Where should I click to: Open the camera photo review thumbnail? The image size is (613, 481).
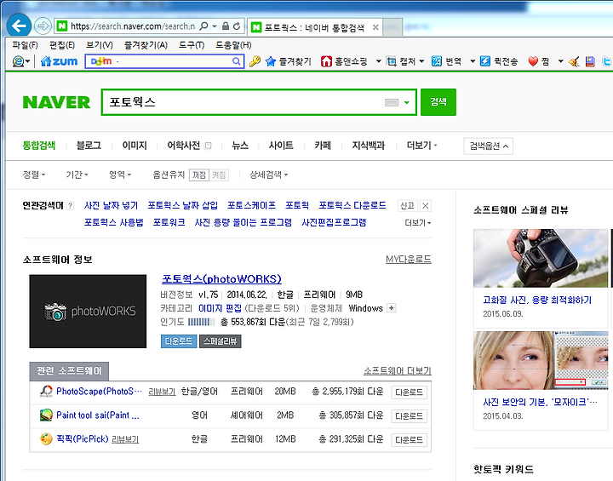pyautogui.click(x=541, y=259)
